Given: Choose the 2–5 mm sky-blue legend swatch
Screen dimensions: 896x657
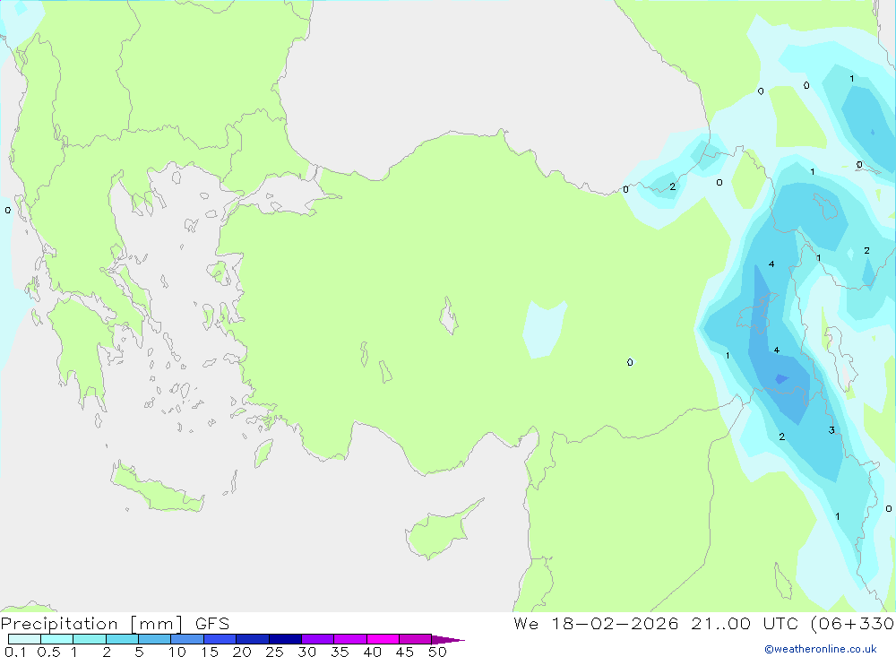Looking at the screenshot, I should [x=122, y=639].
